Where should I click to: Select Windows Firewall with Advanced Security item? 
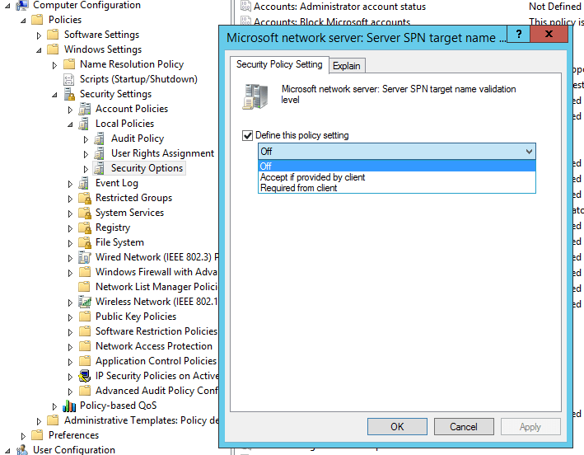tap(157, 272)
